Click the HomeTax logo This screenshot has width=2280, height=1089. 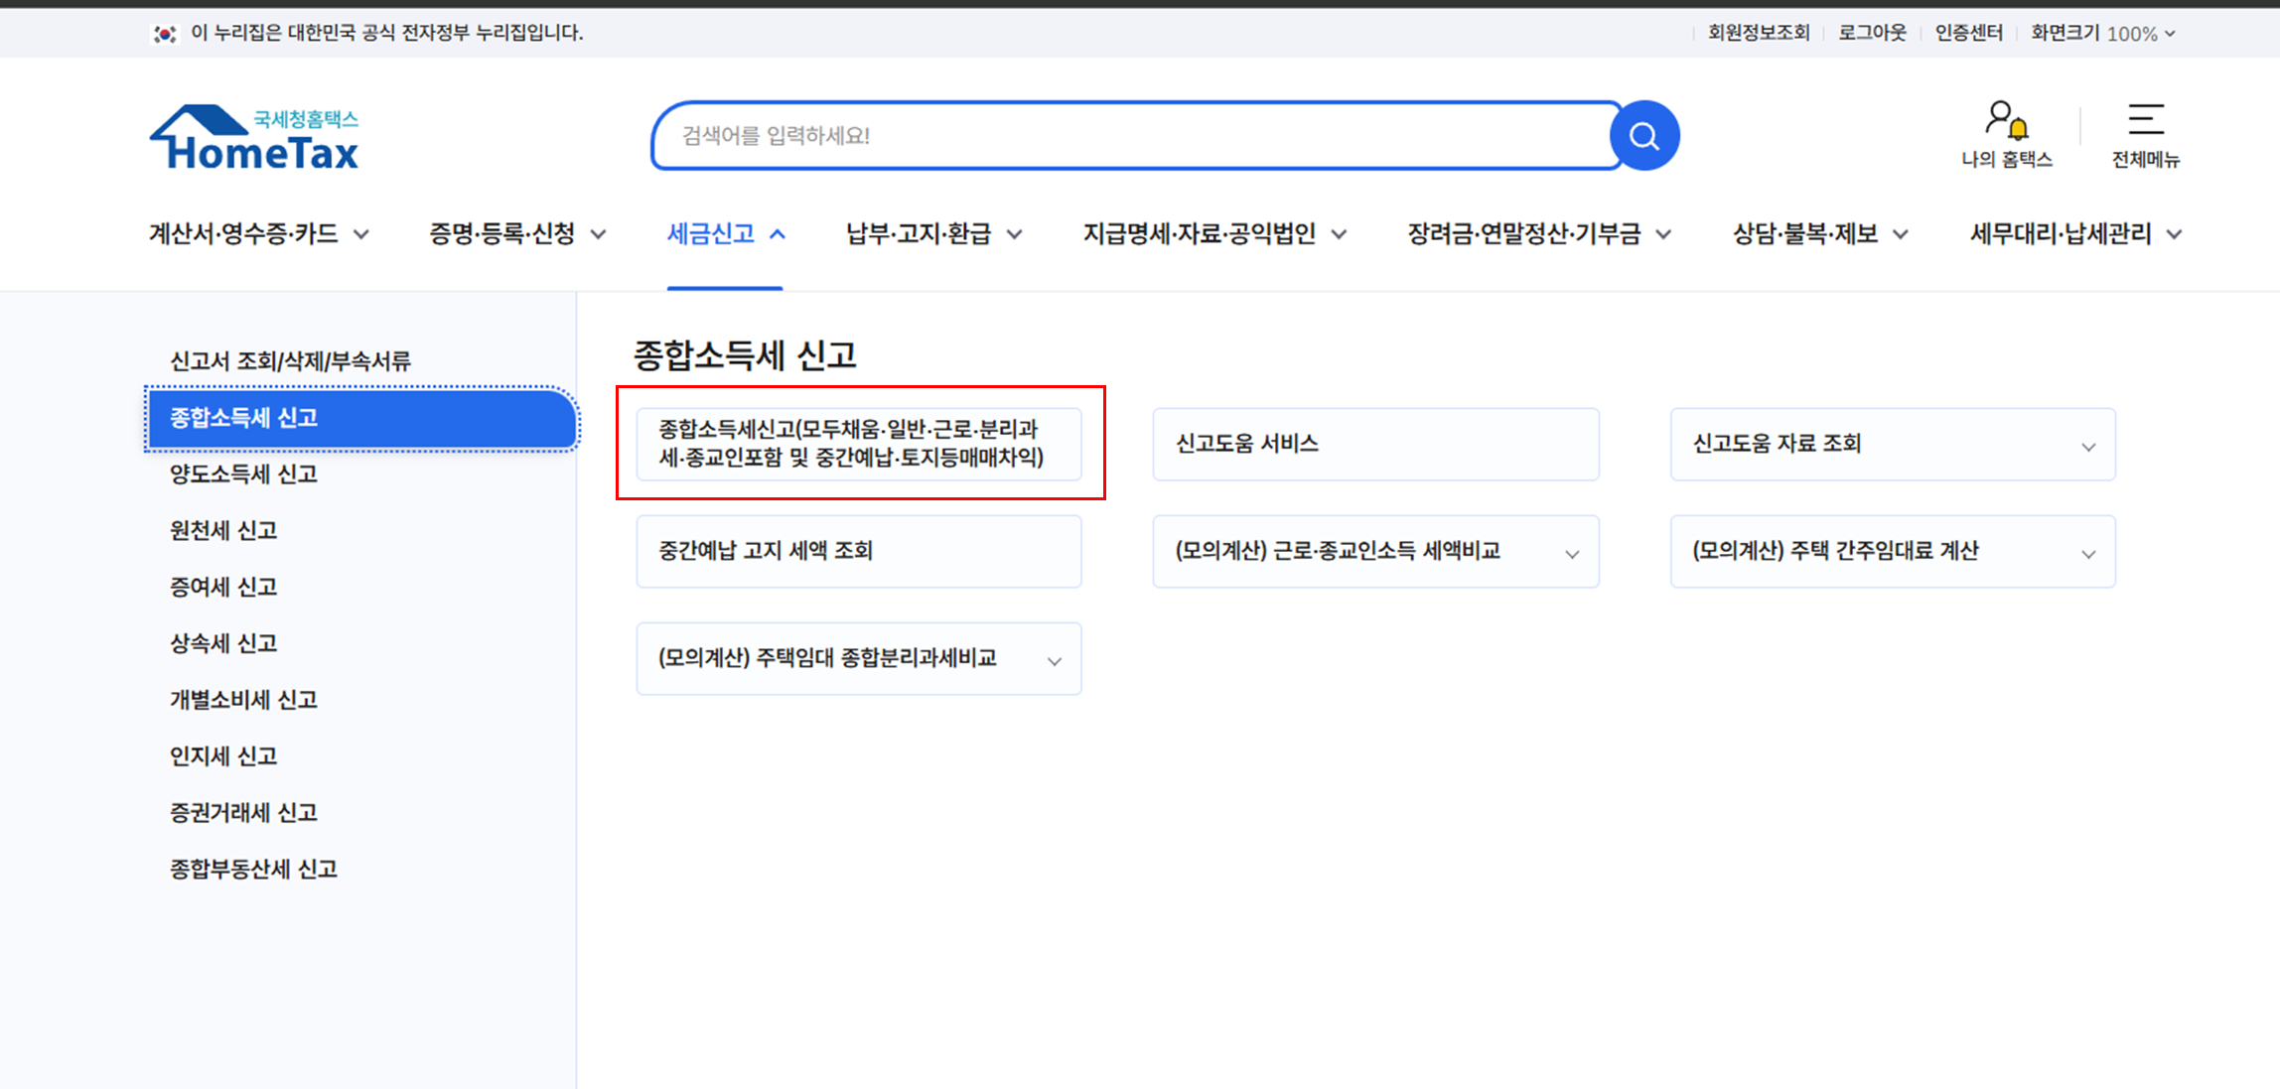coord(254,139)
